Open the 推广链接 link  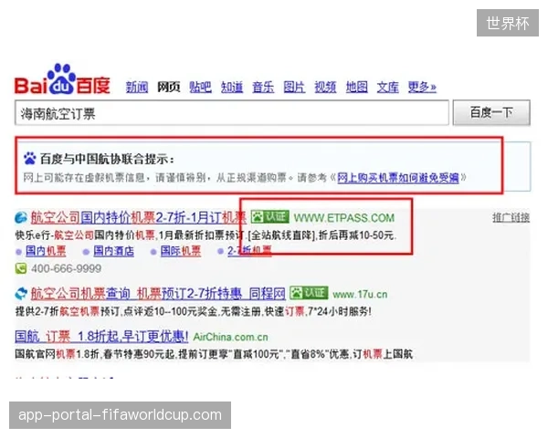tap(511, 217)
